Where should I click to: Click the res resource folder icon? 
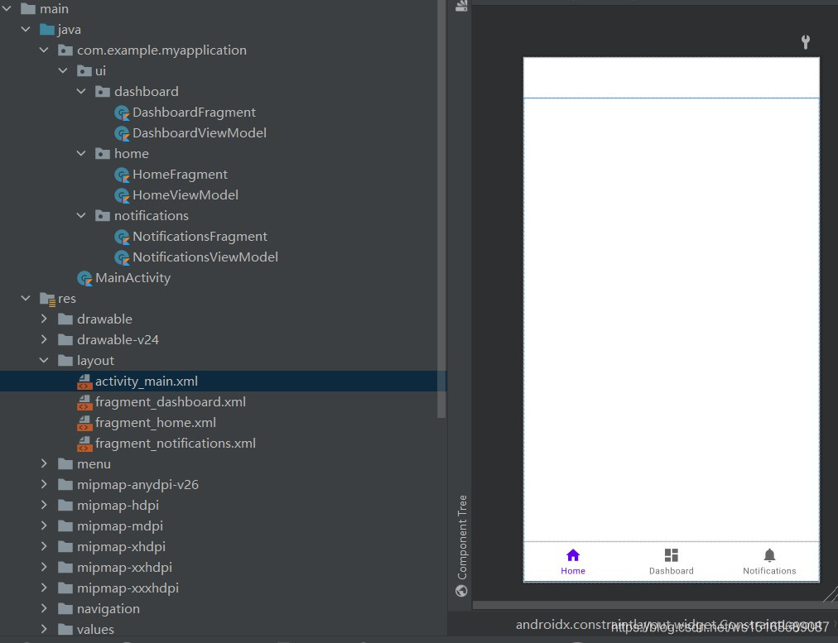(x=47, y=299)
